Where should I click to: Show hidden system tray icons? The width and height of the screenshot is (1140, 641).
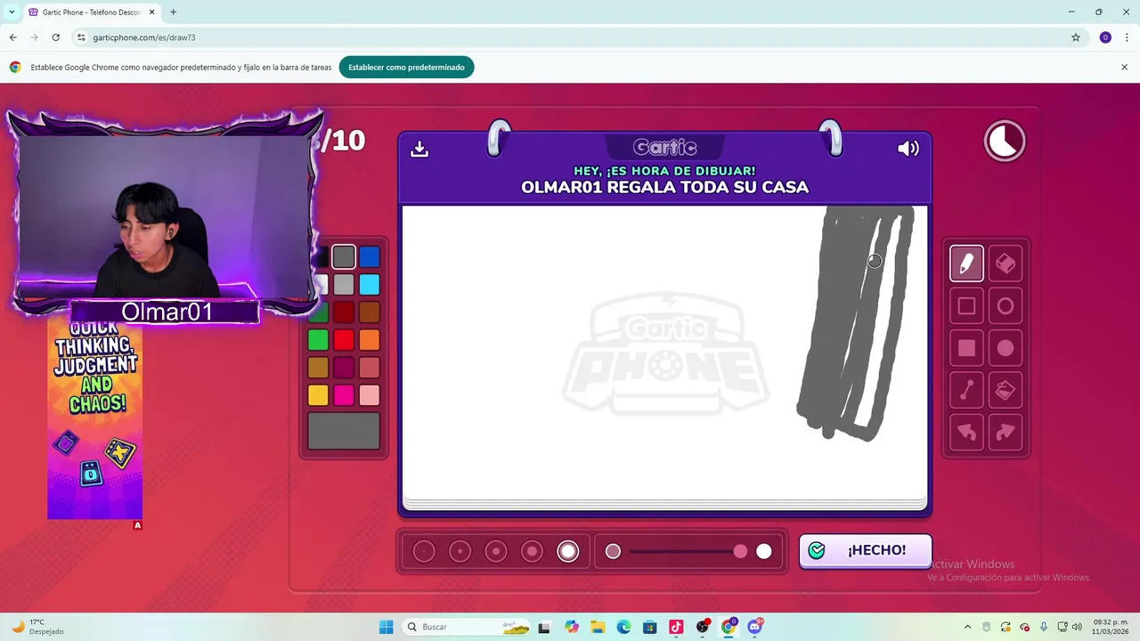click(x=967, y=627)
